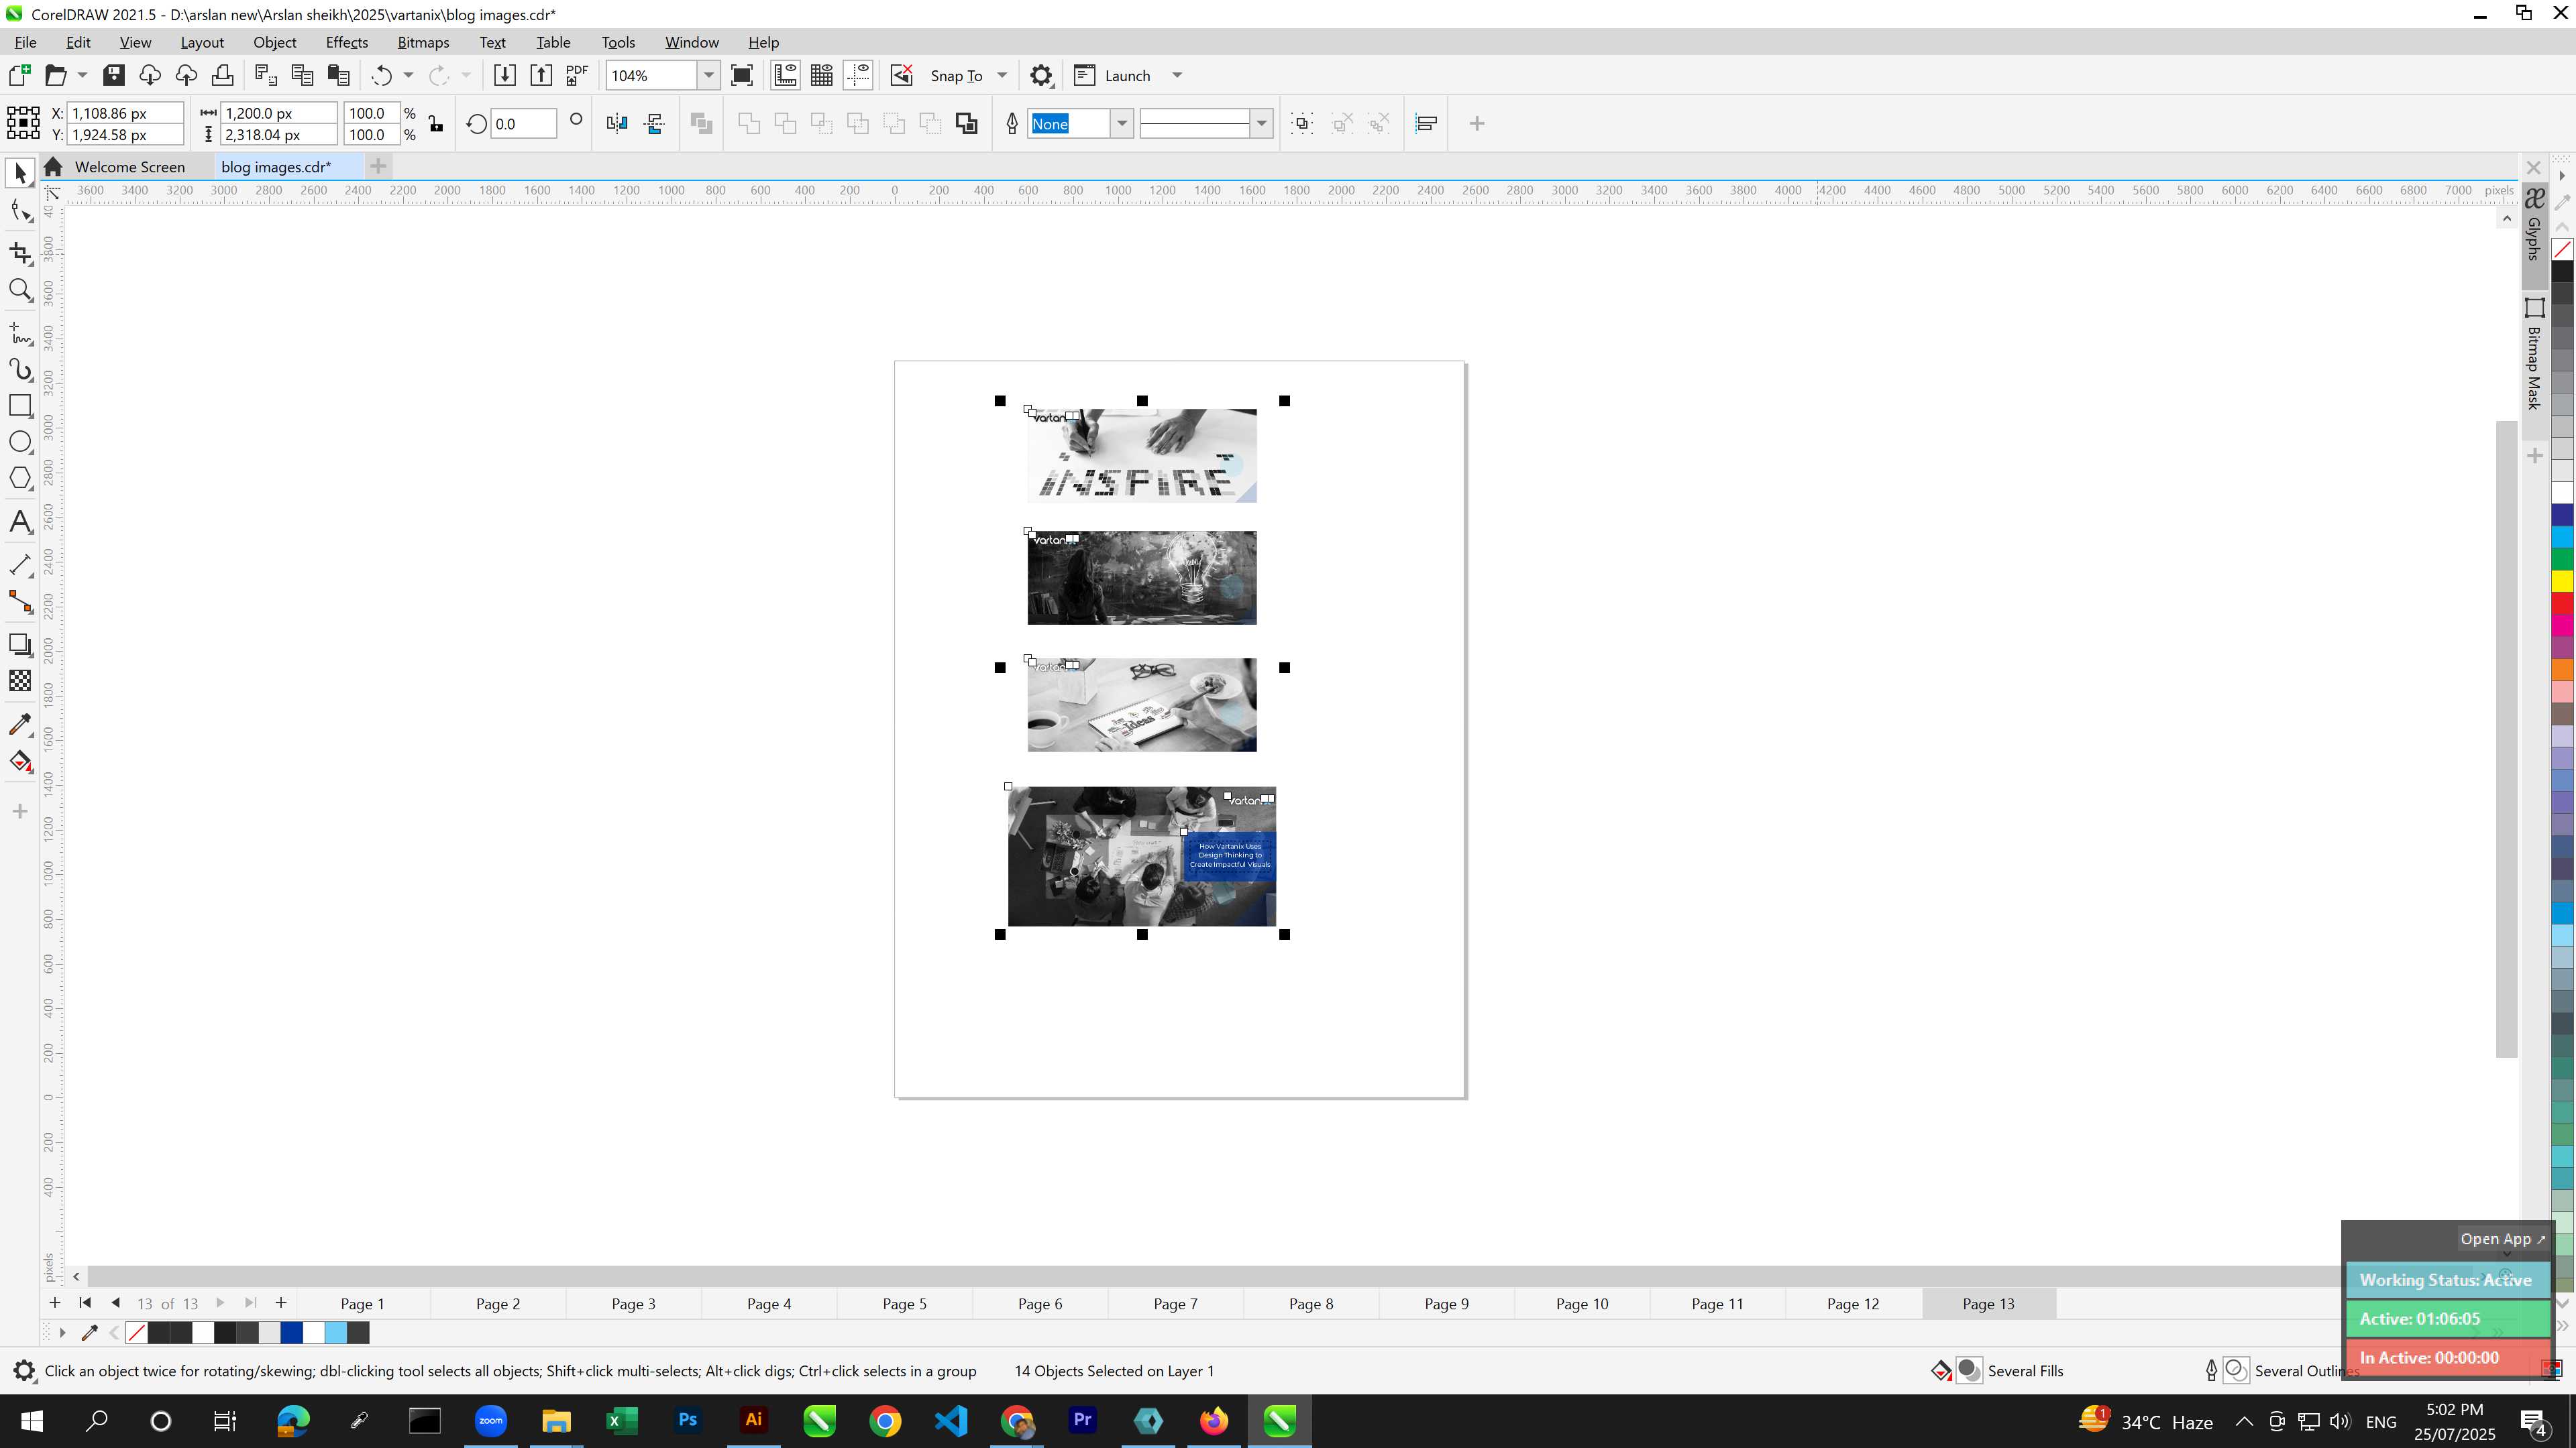Switch to the Welcome Screen tab
The width and height of the screenshot is (2576, 1448).
tap(129, 167)
